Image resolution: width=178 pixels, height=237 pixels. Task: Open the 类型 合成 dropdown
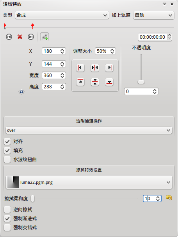tap(62, 15)
